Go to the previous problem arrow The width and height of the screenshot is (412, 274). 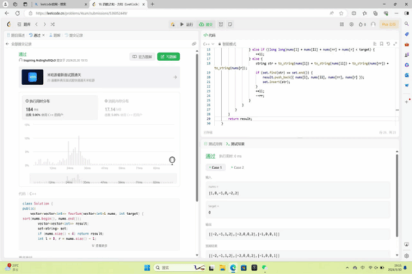click(36, 24)
